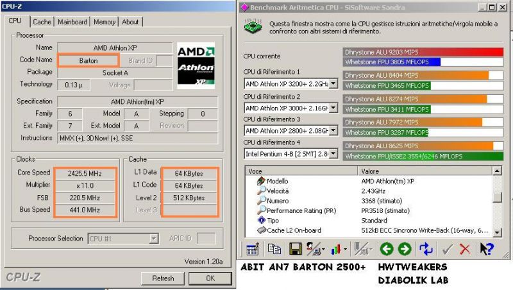513x290 pixels.
Task: Maximize the Sandra benchmark window
Action: tap(492, 7)
